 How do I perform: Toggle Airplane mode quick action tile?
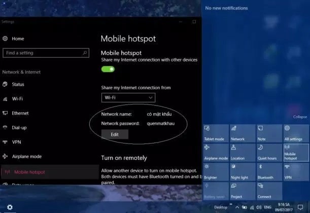(x=216, y=153)
